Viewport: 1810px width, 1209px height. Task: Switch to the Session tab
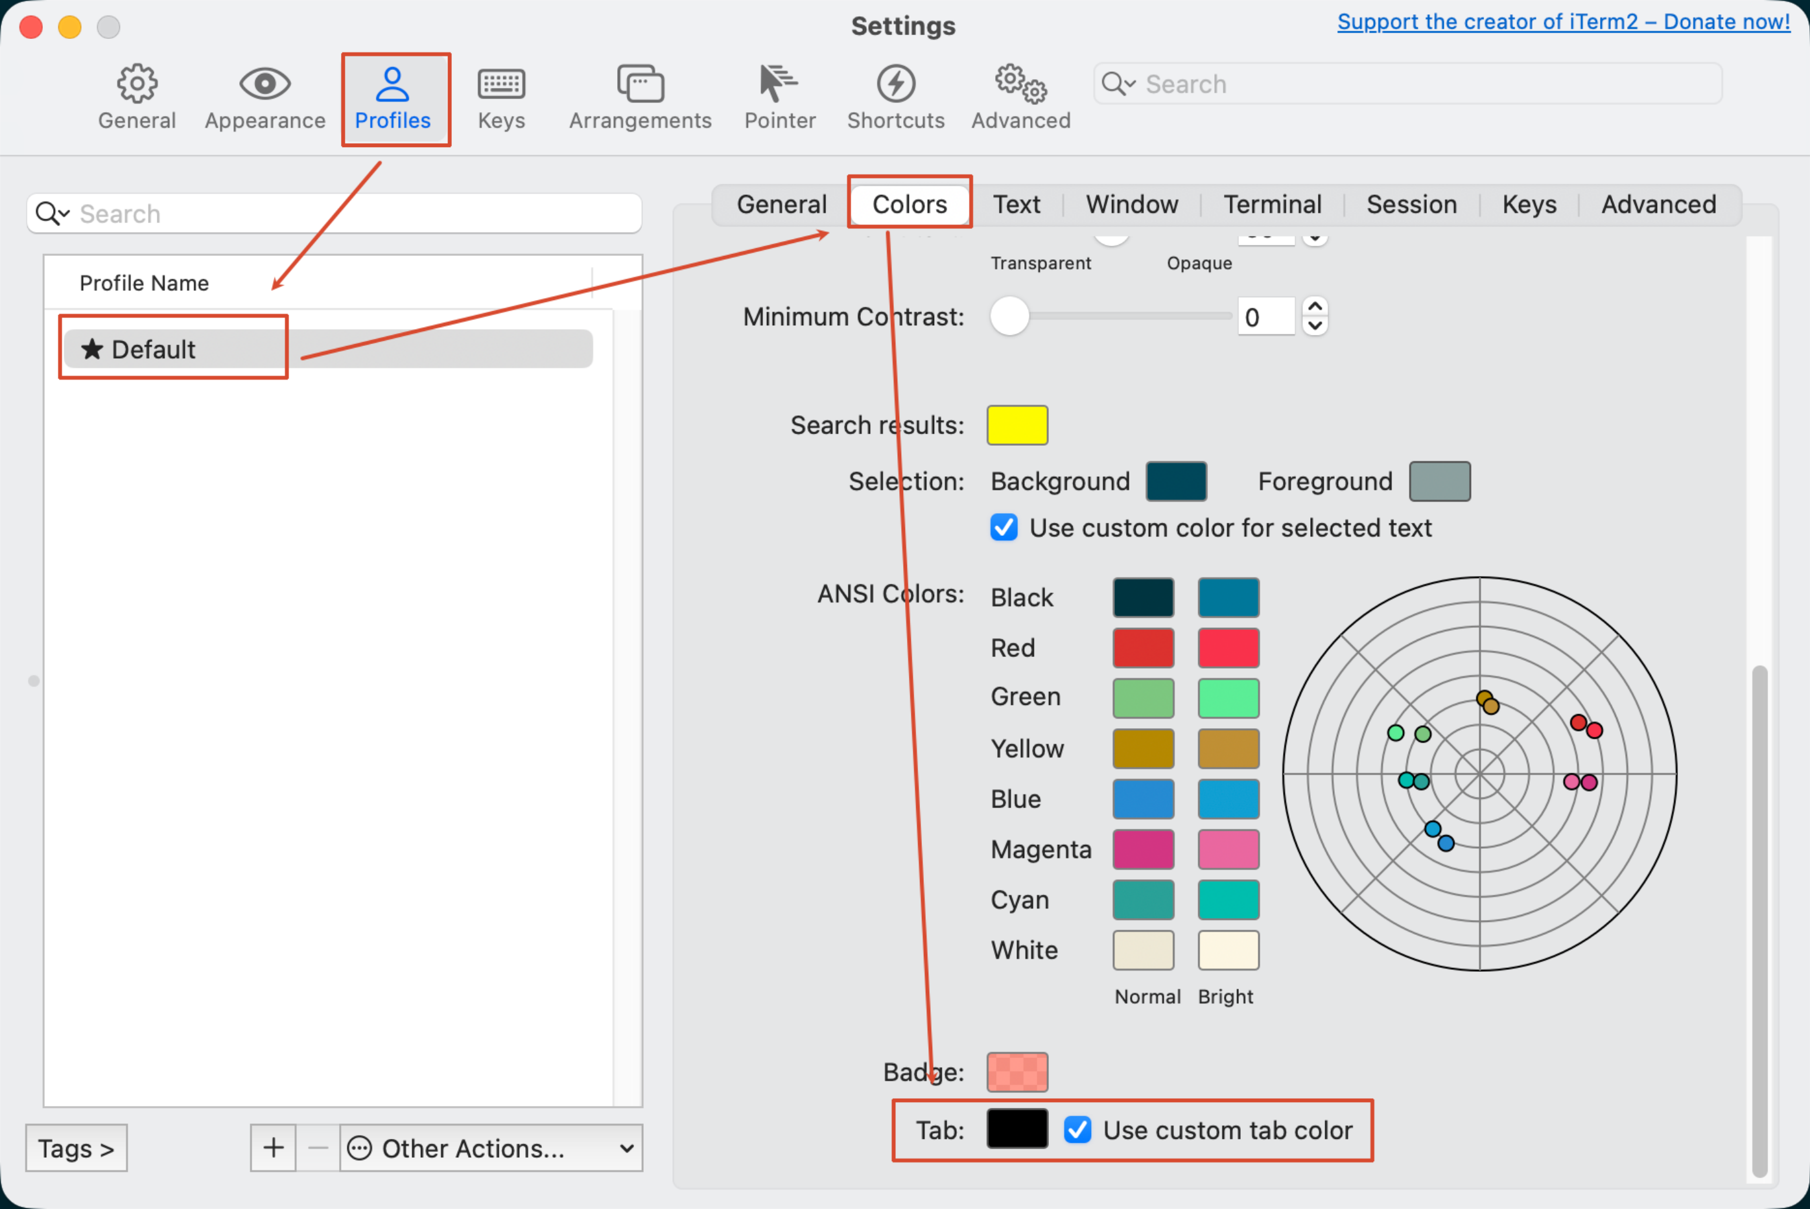pyautogui.click(x=1411, y=204)
